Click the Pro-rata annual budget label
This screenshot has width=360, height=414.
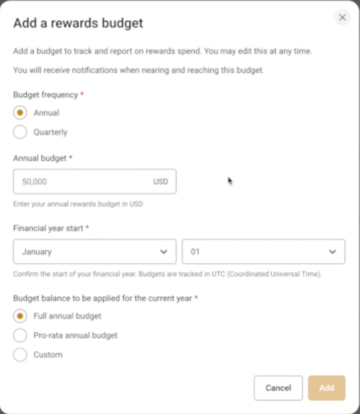tap(76, 335)
